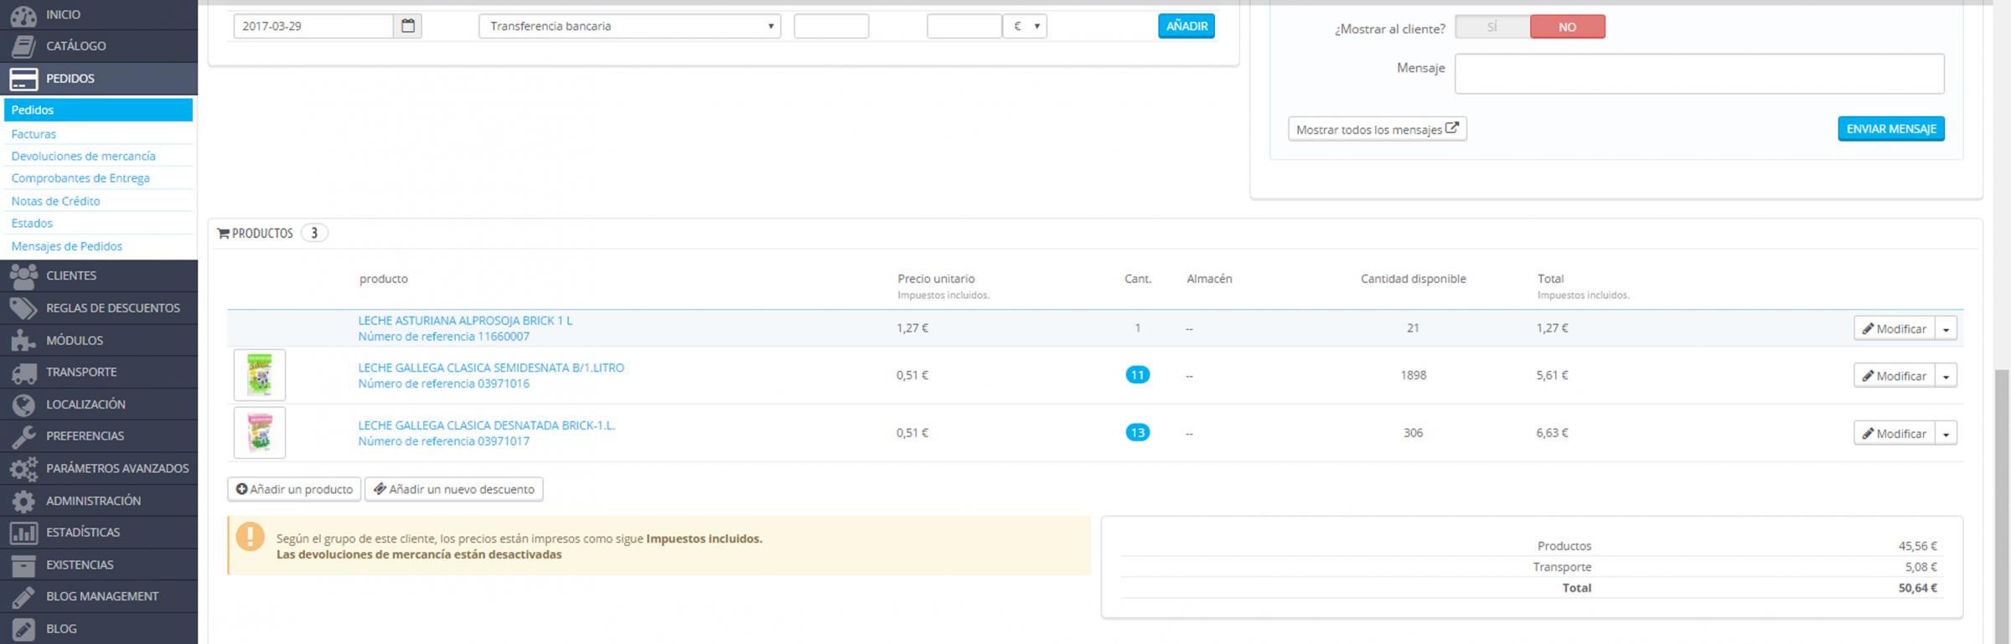The height and width of the screenshot is (644, 2011).
Task: Open Leche Gallega Clasica Desnatada link
Action: (x=487, y=425)
